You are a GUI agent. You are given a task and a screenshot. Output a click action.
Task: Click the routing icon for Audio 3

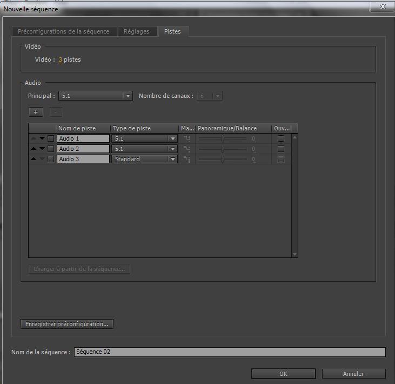[187, 159]
